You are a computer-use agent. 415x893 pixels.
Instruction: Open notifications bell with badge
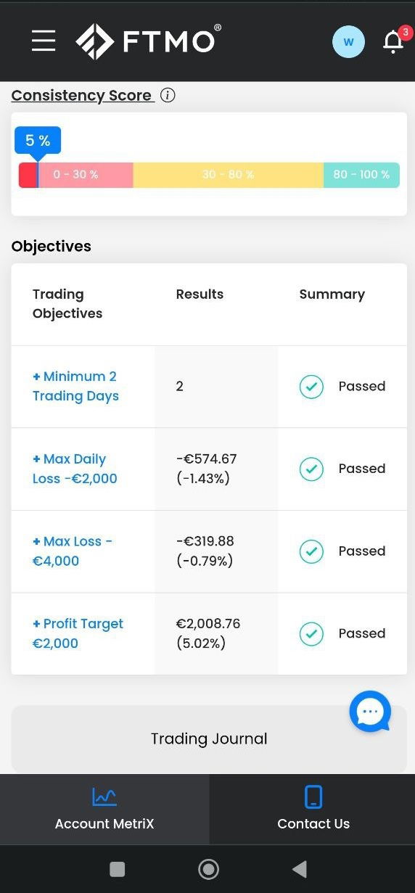click(394, 41)
